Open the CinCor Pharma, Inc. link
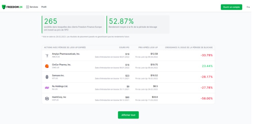This screenshot has height=124, width=253. [62, 65]
